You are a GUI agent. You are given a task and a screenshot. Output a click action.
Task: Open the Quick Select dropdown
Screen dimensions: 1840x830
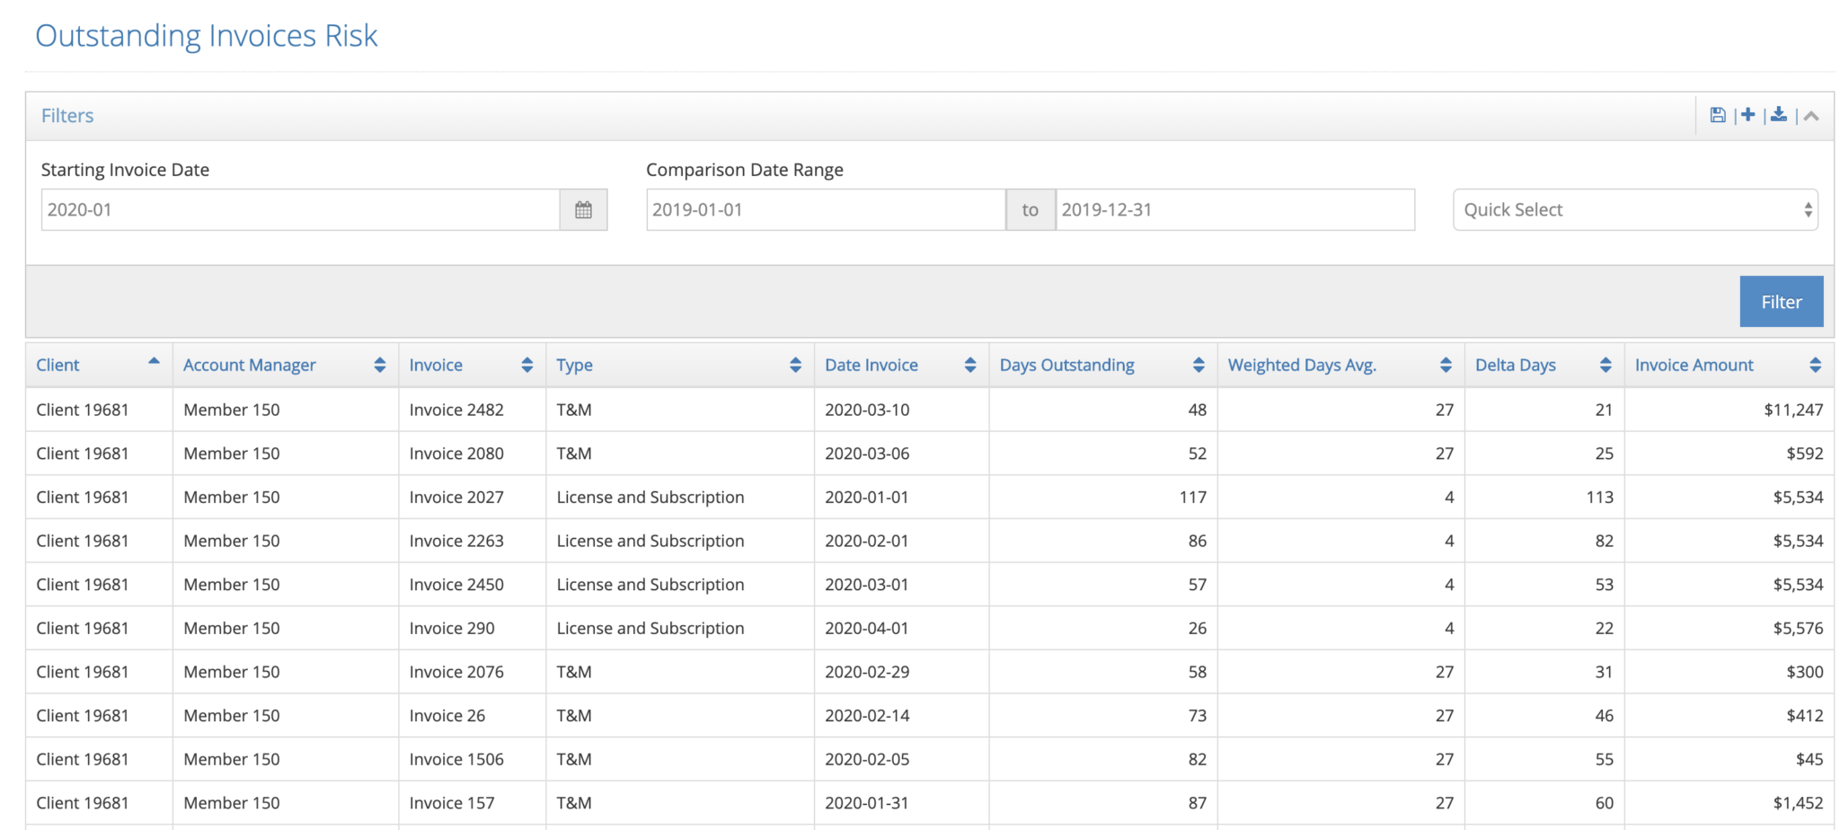(1634, 210)
